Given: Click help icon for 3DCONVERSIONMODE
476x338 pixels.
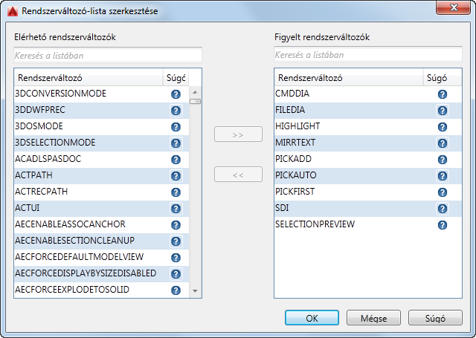Looking at the screenshot, I should tap(176, 94).
